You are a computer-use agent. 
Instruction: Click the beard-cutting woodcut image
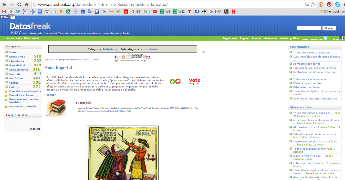coord(123,153)
